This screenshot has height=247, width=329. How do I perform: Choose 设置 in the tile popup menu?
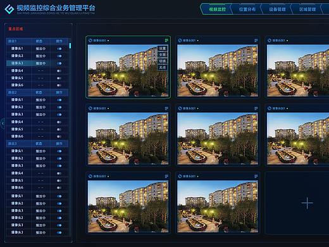tap(163, 48)
